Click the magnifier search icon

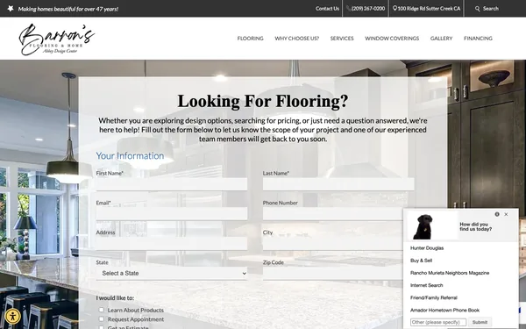click(478, 9)
